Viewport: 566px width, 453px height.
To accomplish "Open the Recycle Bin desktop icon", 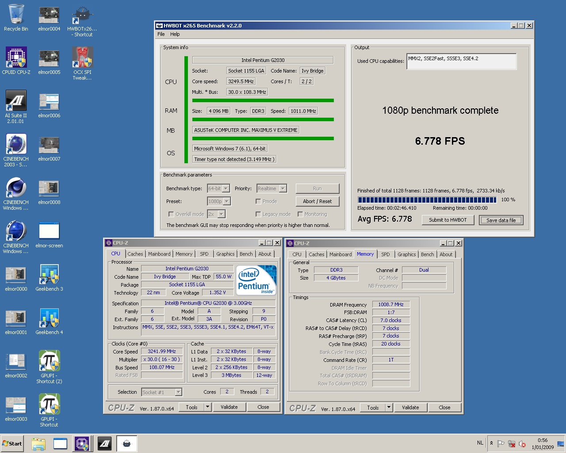I will [x=16, y=18].
